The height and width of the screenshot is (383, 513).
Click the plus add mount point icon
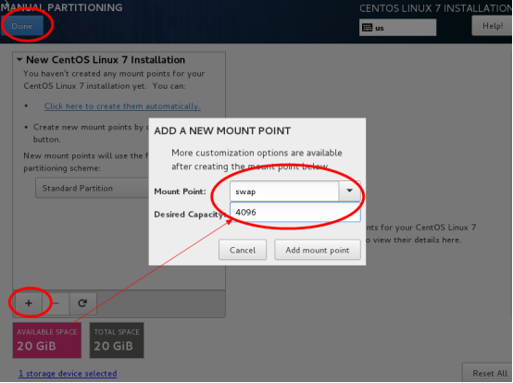(29, 303)
